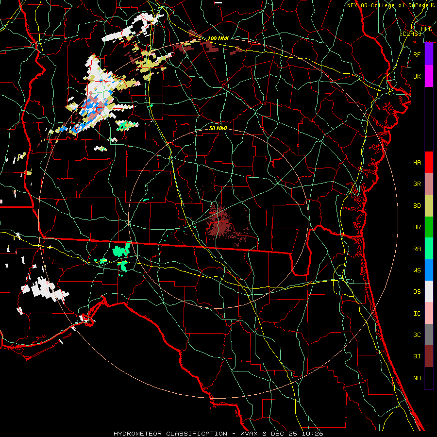
Task: Click the BI brown legend swatch
Action: click(x=429, y=356)
